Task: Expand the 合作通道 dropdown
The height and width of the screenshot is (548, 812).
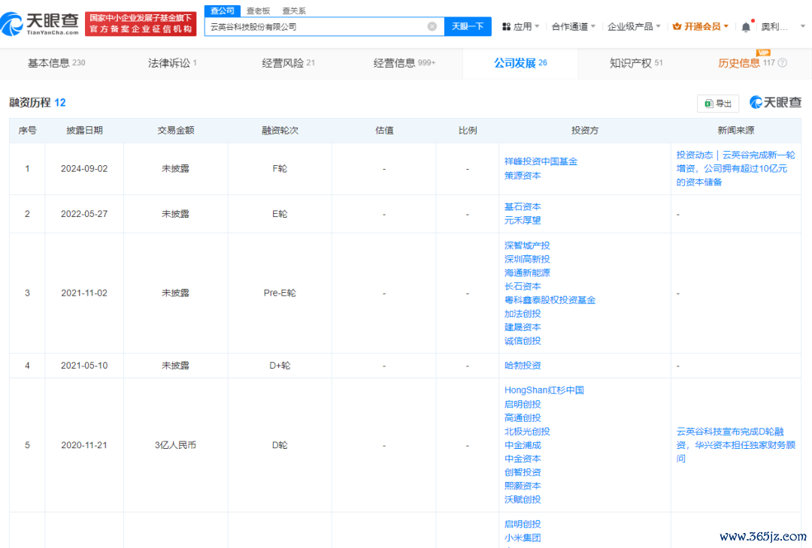Action: coord(593,26)
